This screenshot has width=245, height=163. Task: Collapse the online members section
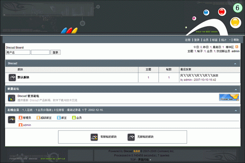click(x=236, y=111)
